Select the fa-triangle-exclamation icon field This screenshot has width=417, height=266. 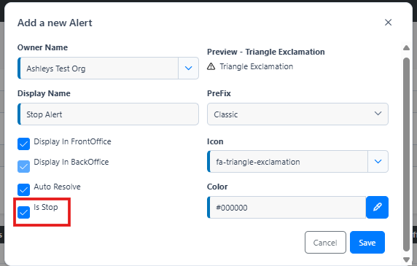tap(288, 161)
